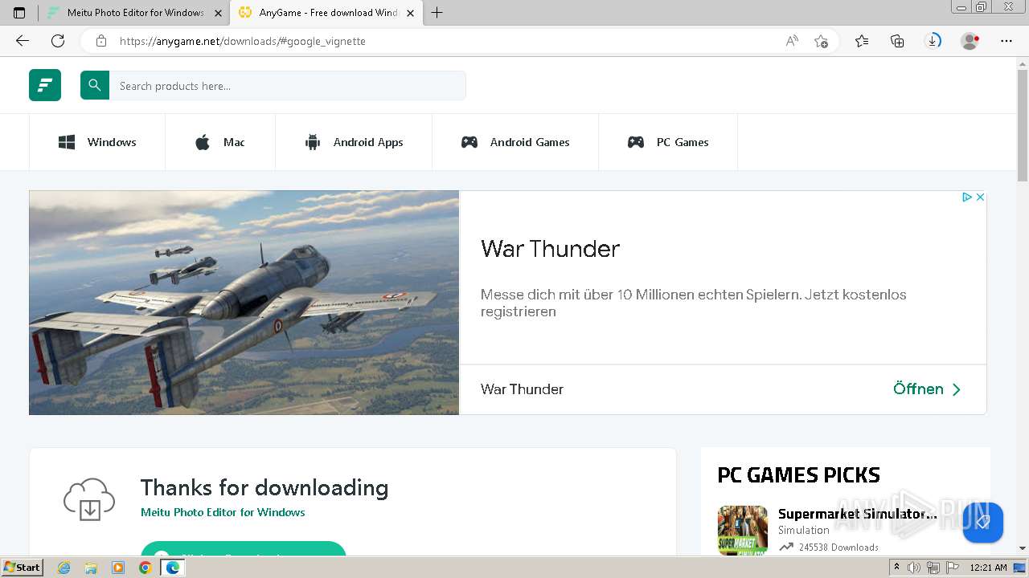This screenshot has height=578, width=1029.
Task: Open Edge Settings and more menu
Action: tap(1006, 41)
